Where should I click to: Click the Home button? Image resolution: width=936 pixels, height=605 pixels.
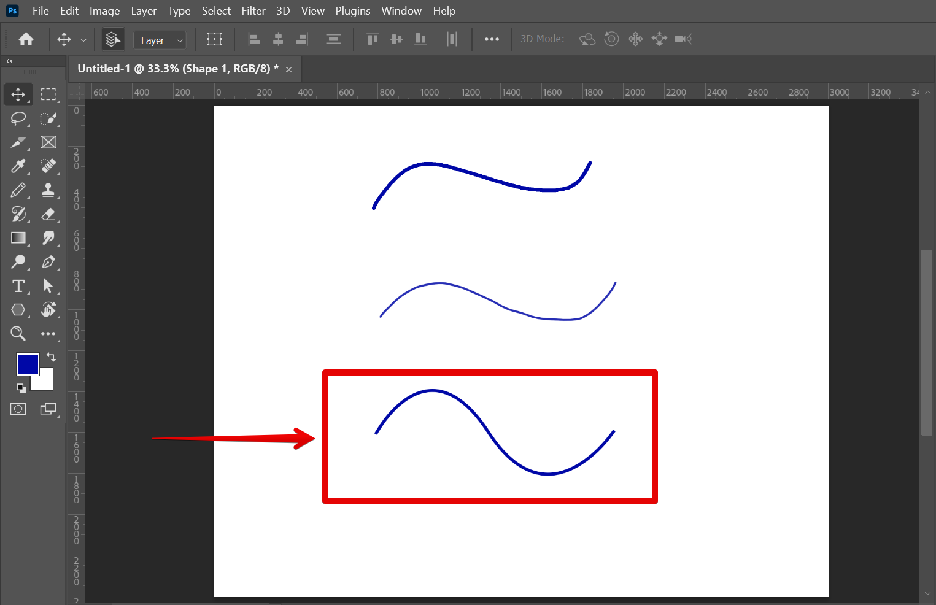point(26,39)
